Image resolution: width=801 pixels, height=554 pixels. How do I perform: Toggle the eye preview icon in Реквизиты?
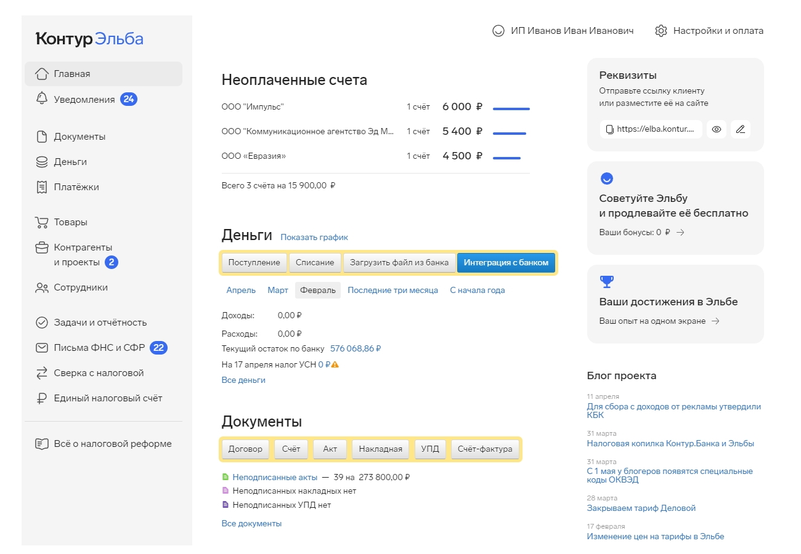[x=717, y=129]
